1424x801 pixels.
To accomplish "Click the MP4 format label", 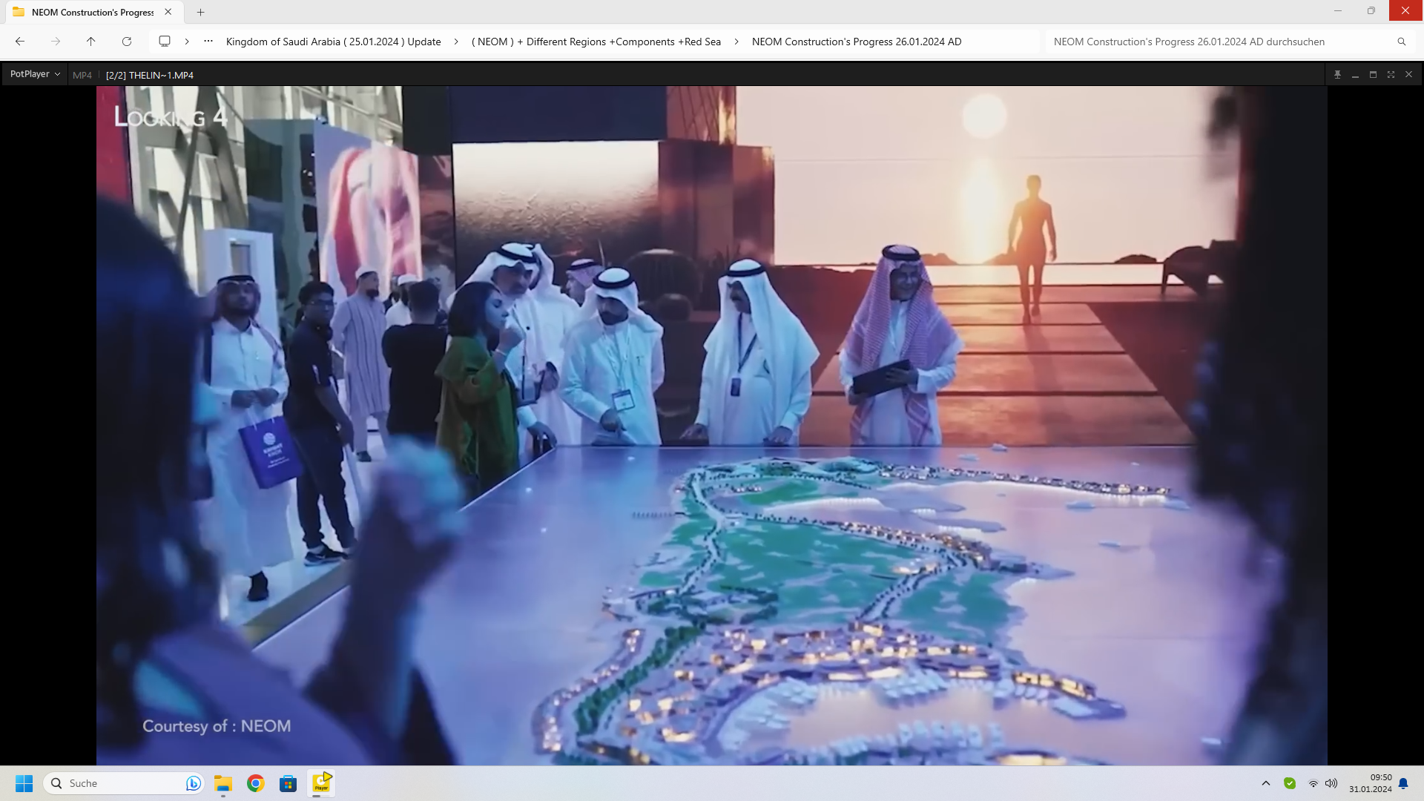I will [82, 75].
